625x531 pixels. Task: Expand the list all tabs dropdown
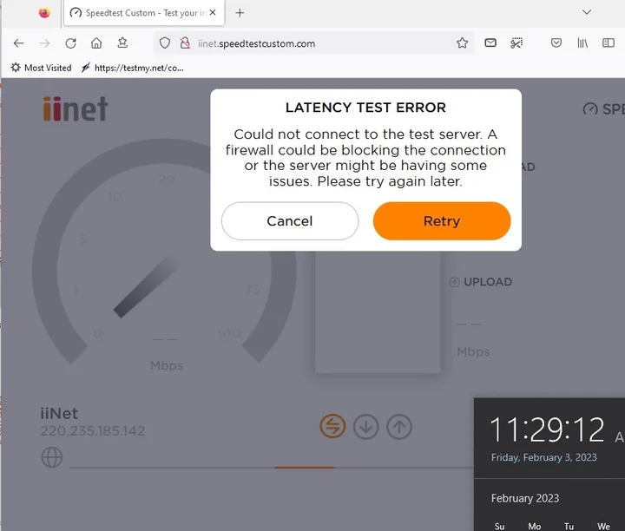587,13
